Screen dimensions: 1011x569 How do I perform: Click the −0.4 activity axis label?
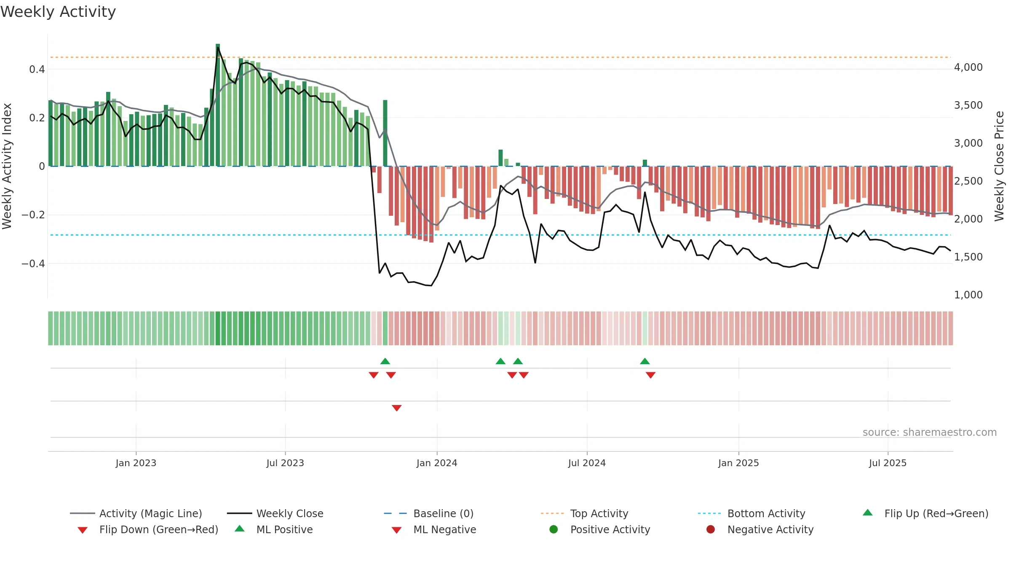[33, 264]
